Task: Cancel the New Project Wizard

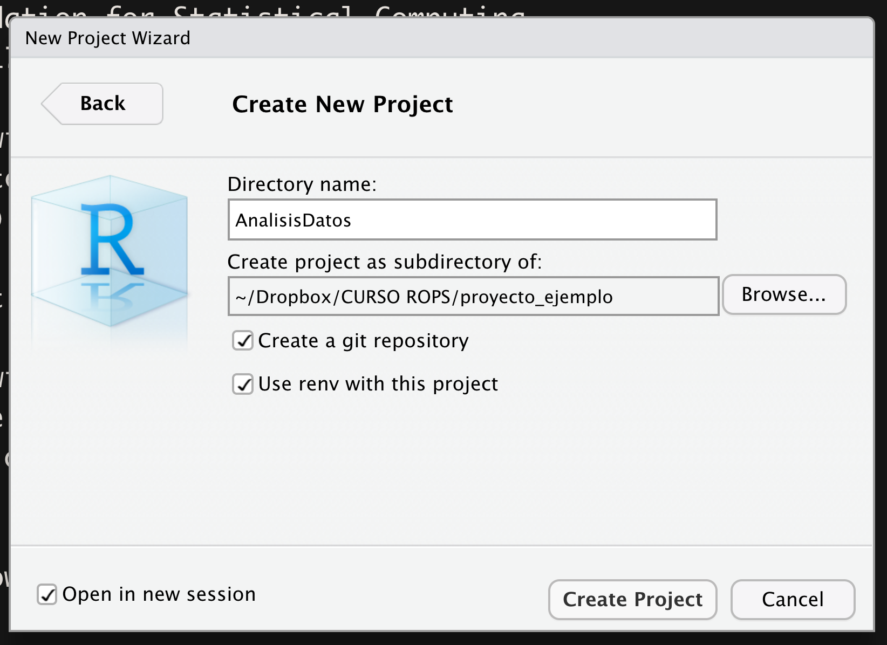Action: point(793,599)
